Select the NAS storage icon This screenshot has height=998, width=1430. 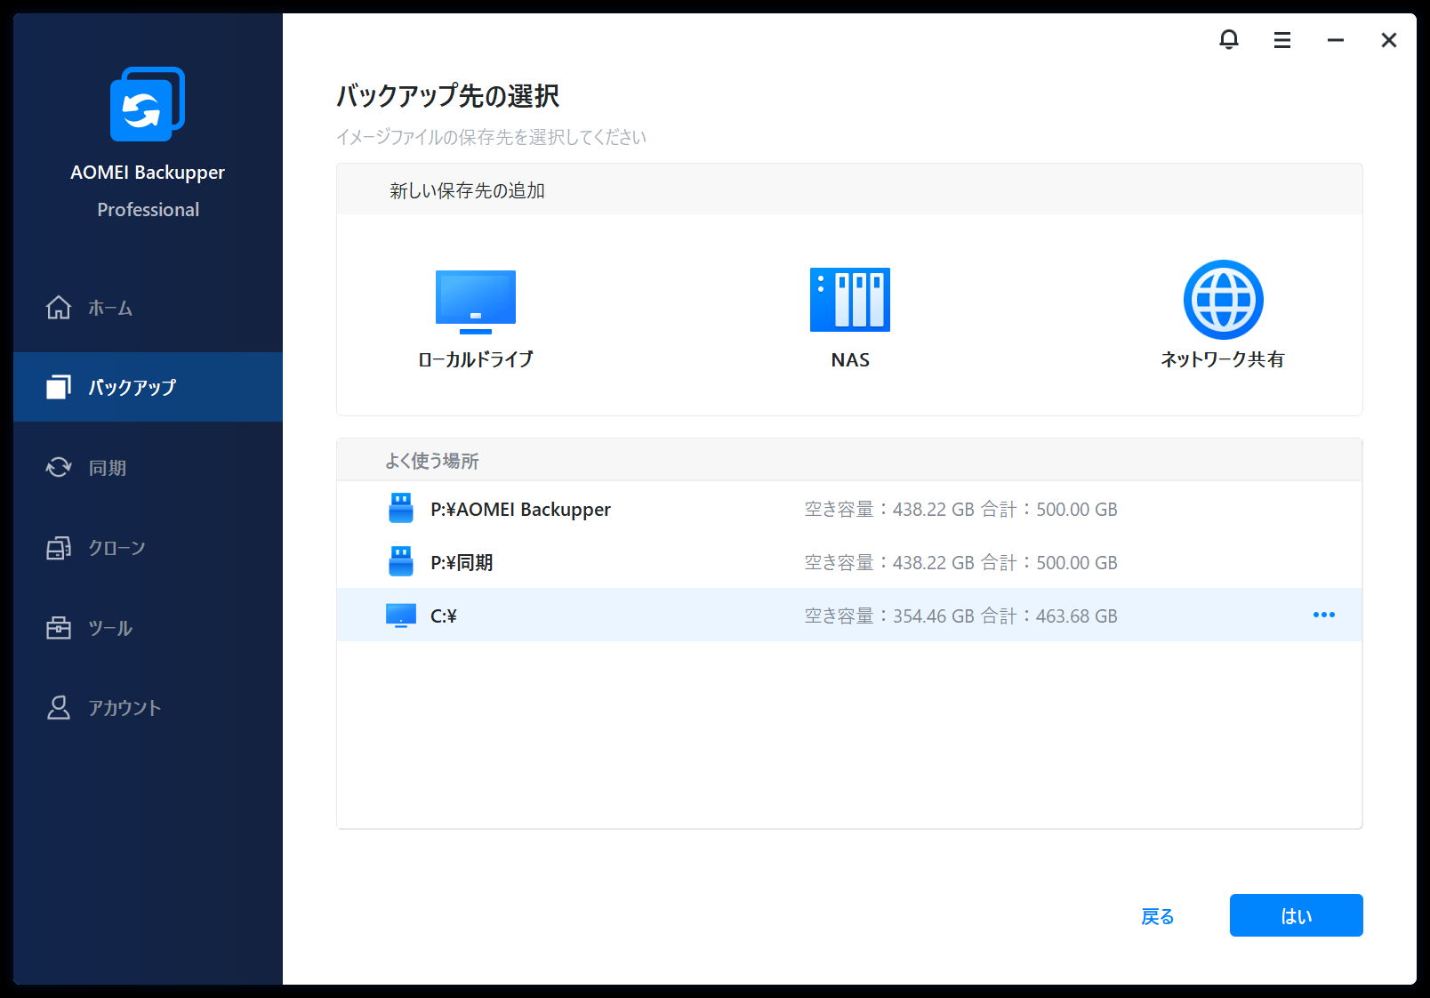tap(849, 300)
